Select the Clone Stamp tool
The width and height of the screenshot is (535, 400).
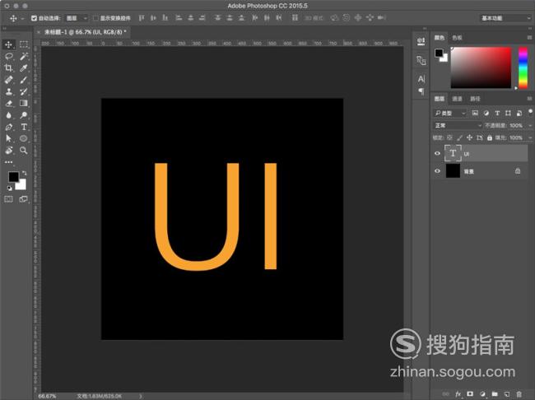(x=8, y=91)
